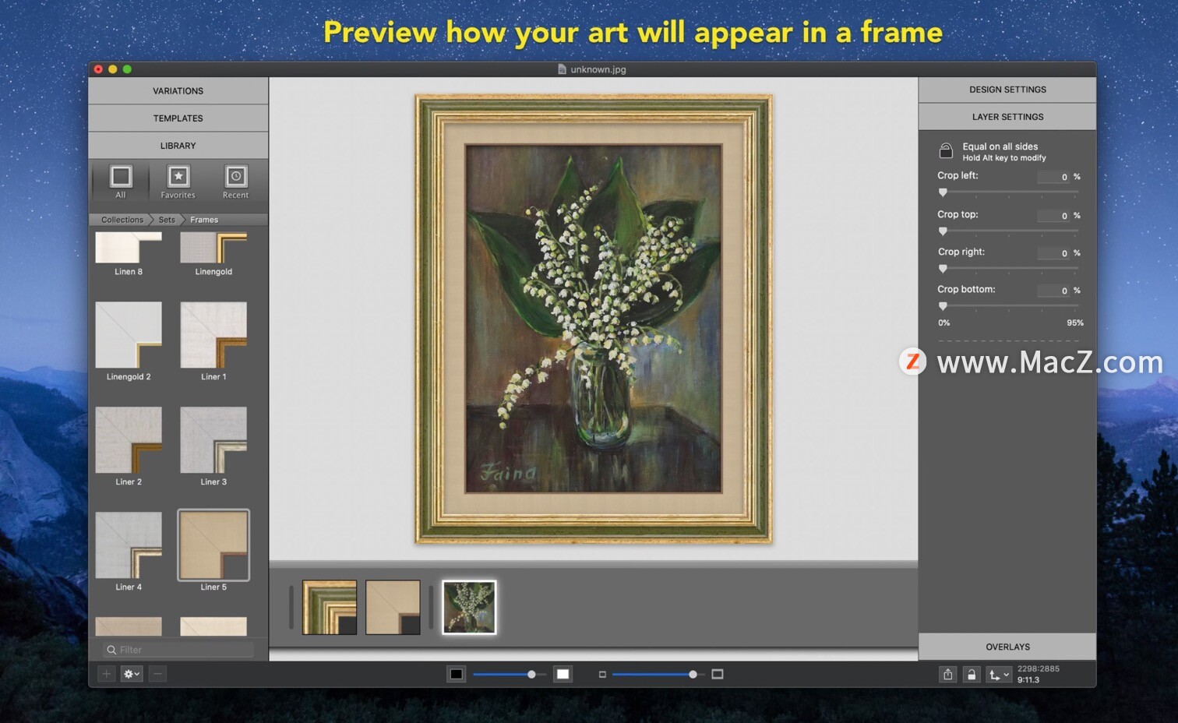Go to Collections breadcrumb
The image size is (1178, 723).
(x=122, y=220)
